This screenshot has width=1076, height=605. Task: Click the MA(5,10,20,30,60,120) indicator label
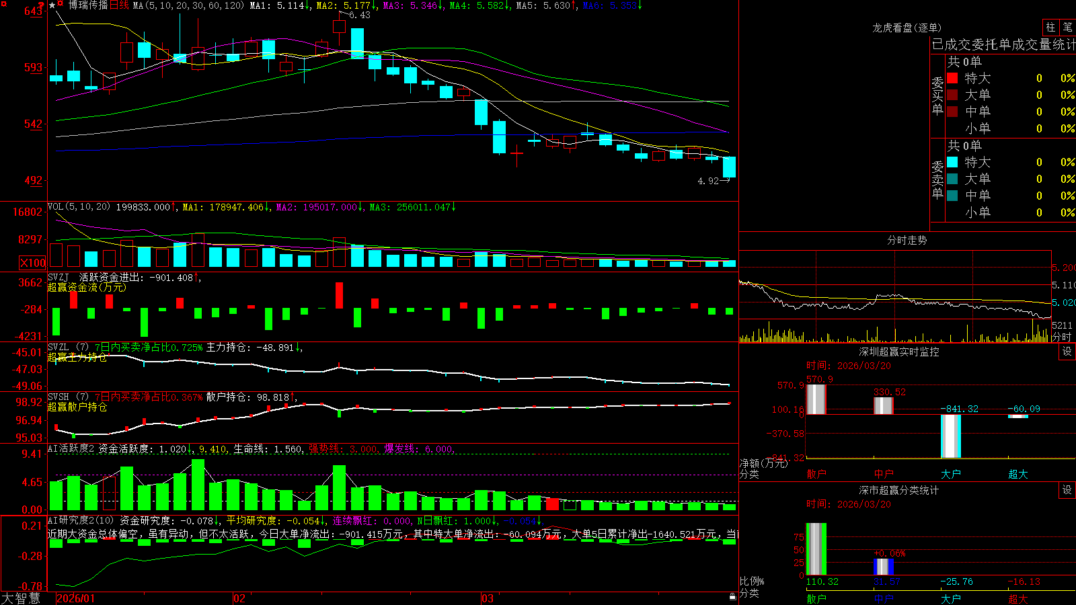(188, 5)
